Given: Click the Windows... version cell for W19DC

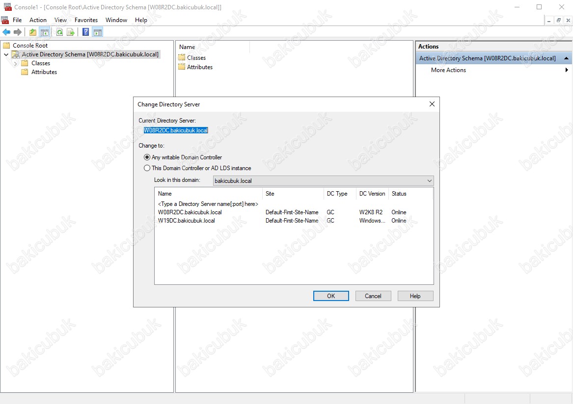Looking at the screenshot, I should (372, 221).
